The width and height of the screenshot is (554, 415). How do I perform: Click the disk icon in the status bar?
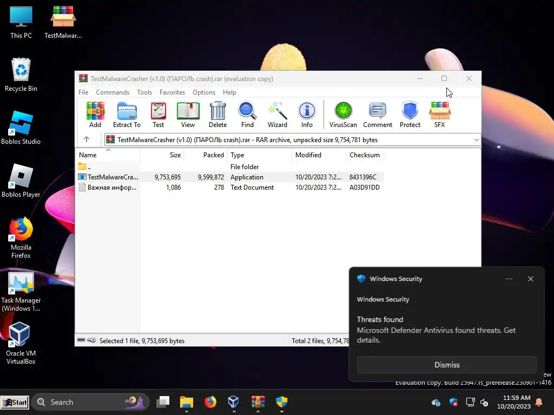(x=81, y=340)
